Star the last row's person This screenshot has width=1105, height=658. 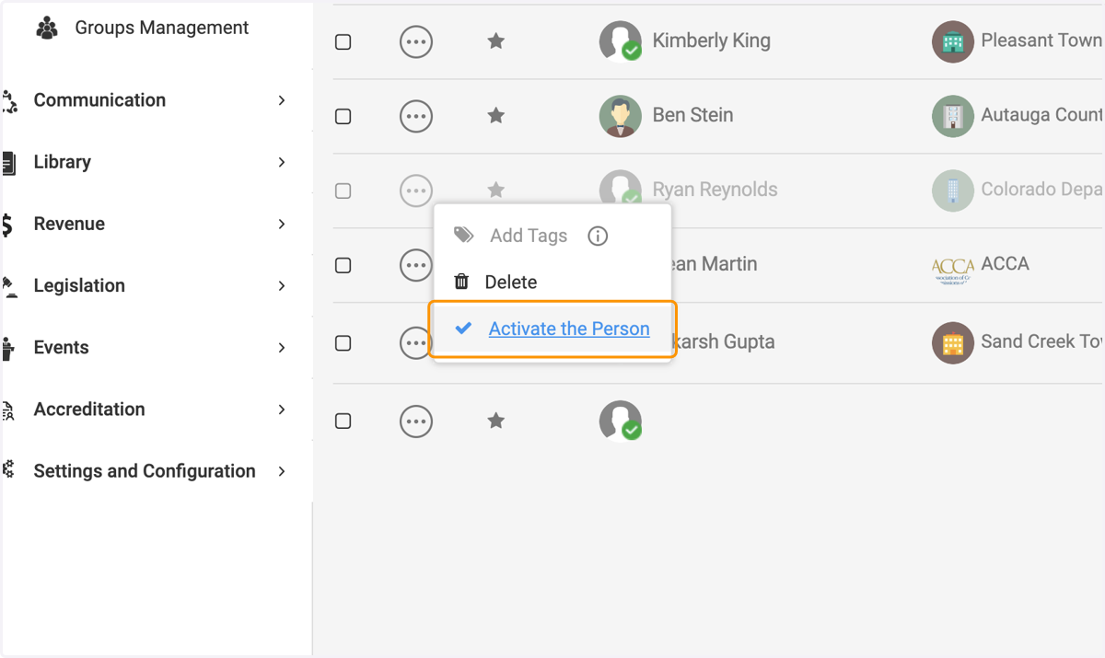click(x=496, y=421)
